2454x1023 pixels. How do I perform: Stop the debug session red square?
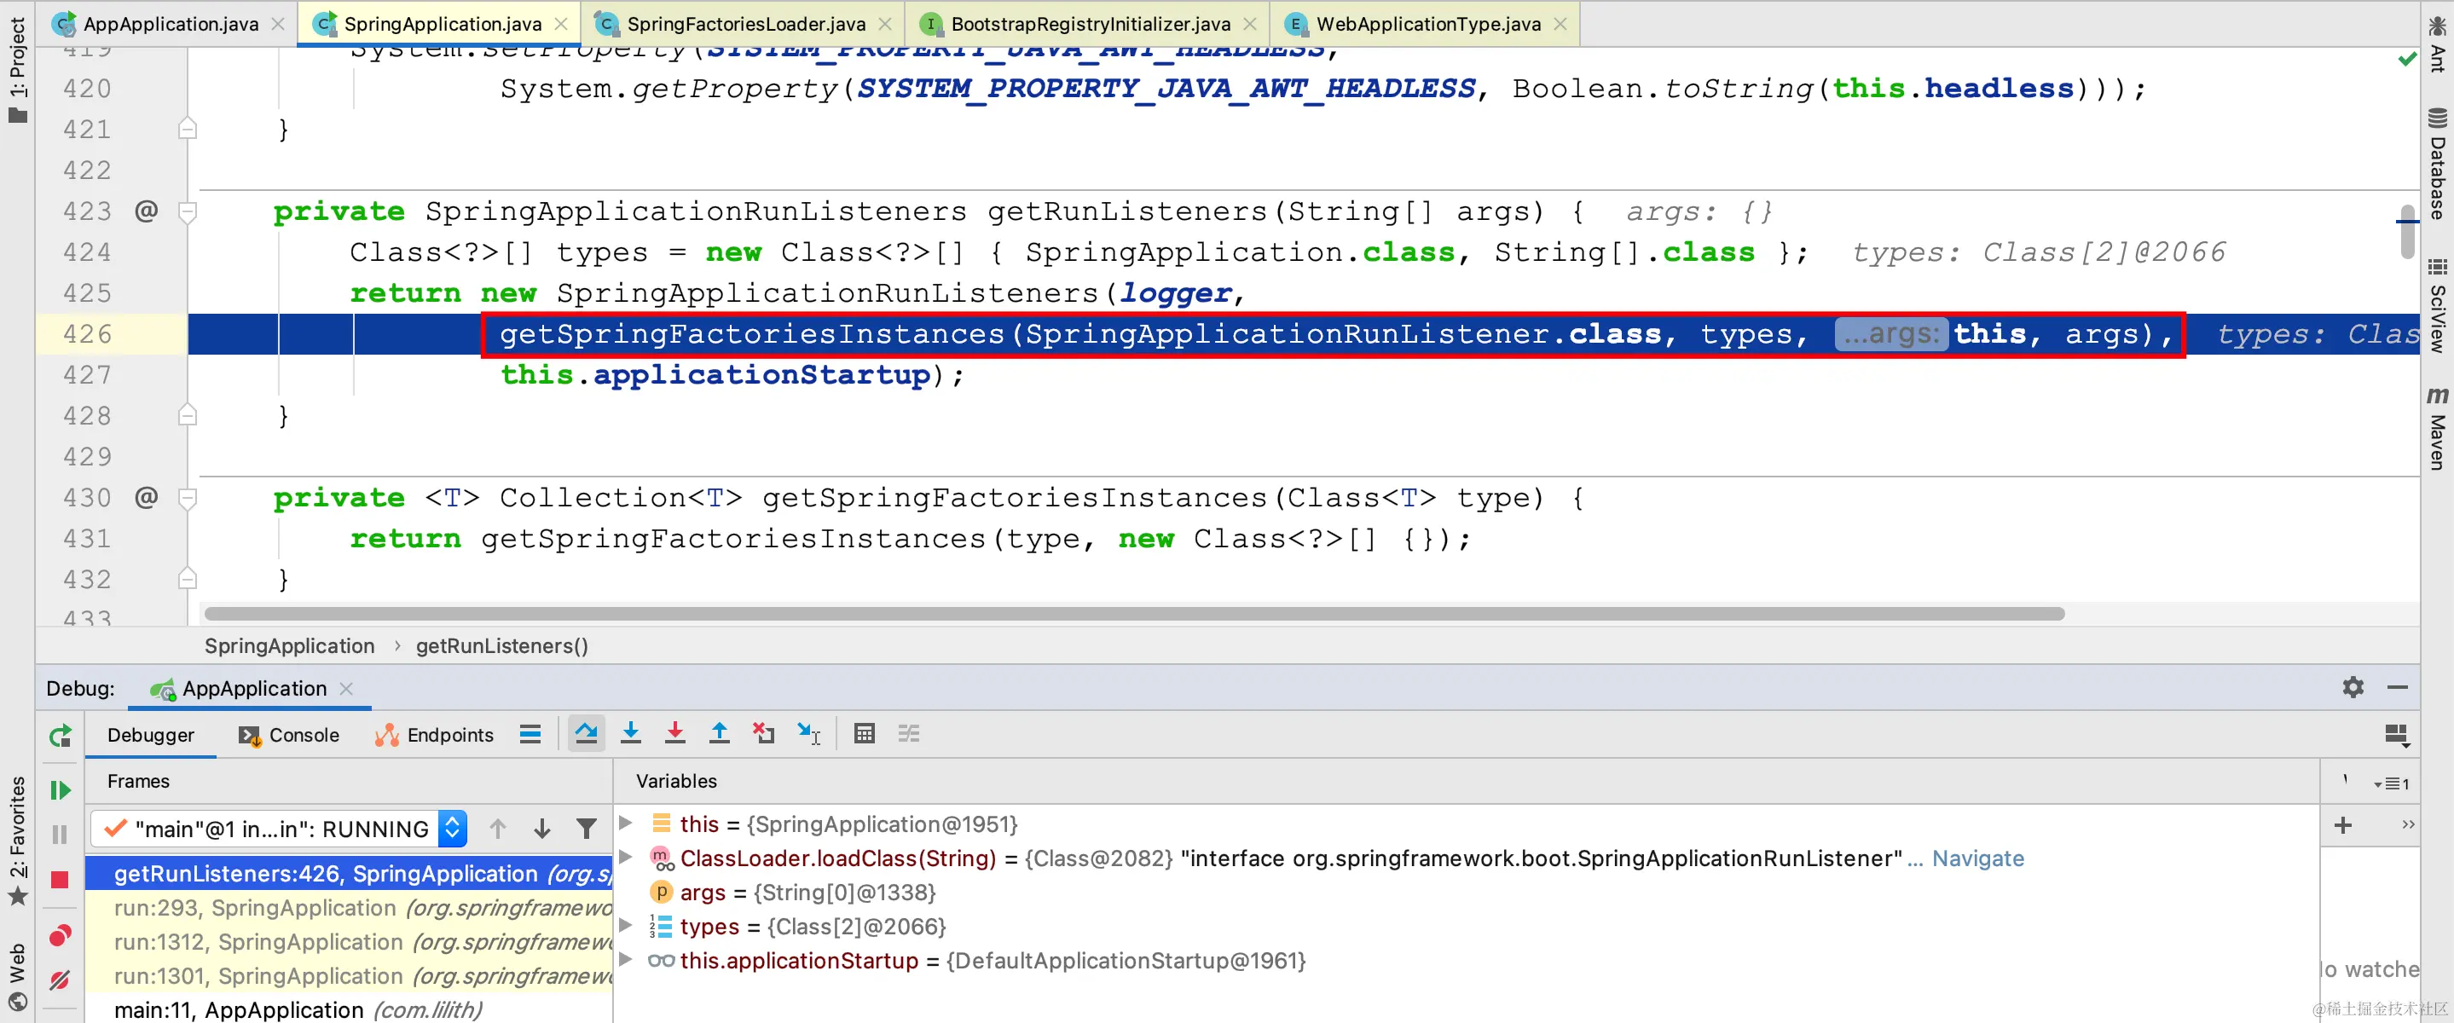click(x=60, y=879)
